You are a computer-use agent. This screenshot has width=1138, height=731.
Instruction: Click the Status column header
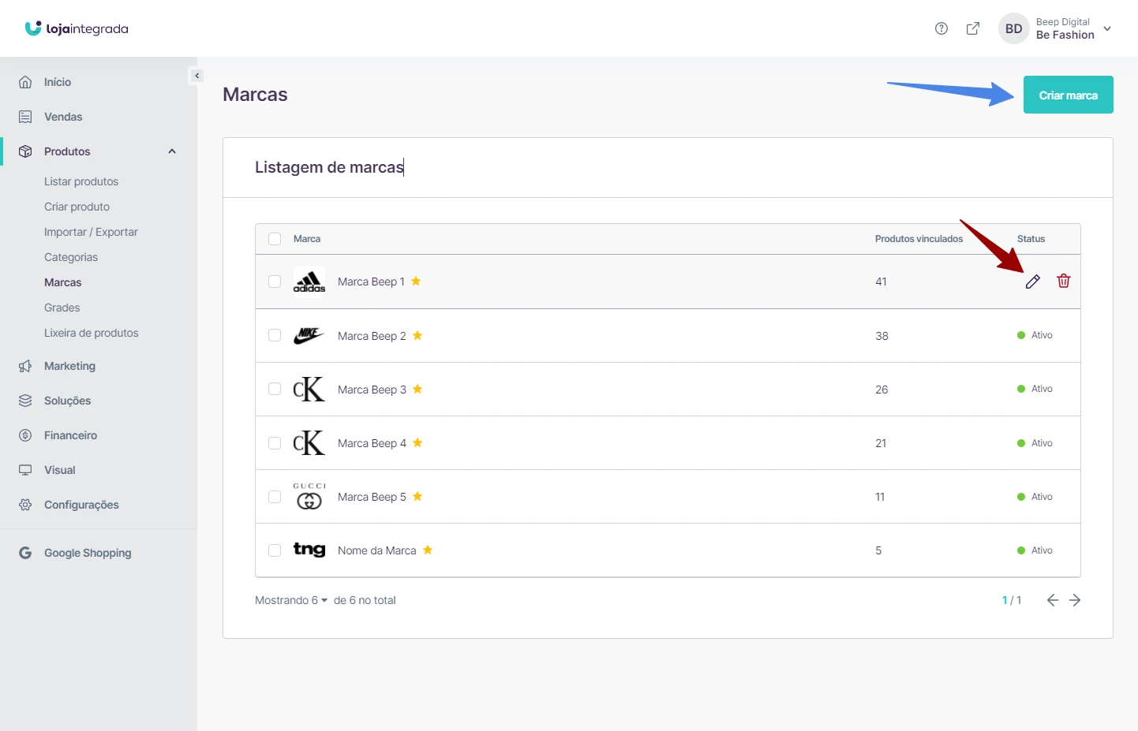tap(1031, 239)
